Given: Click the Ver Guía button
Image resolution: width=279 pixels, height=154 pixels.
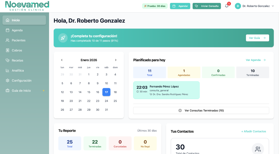Looking at the screenshot, I should 257,38.
